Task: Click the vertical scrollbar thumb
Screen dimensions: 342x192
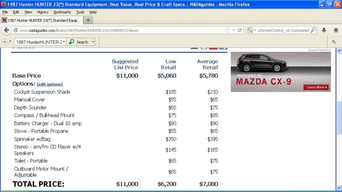Action: point(339,118)
